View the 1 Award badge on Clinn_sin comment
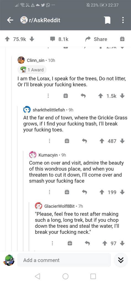The image size is (131, 284). click(x=32, y=70)
